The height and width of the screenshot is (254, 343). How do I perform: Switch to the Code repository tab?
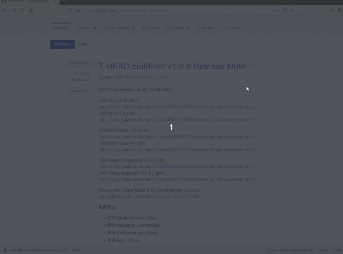(61, 28)
